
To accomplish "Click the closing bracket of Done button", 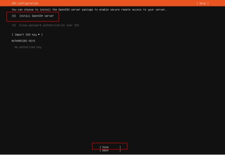I will [120, 147].
